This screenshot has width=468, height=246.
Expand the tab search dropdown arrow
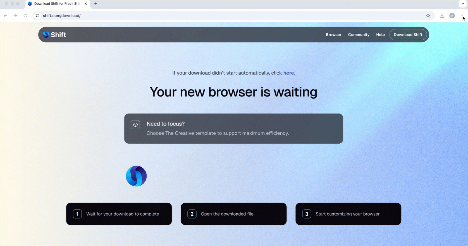coord(463,4)
